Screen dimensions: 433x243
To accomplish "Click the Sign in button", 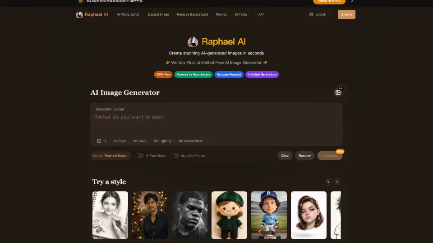I will click(346, 14).
